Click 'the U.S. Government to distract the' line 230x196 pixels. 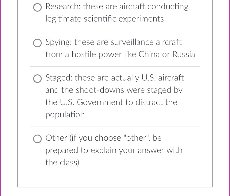tap(111, 102)
